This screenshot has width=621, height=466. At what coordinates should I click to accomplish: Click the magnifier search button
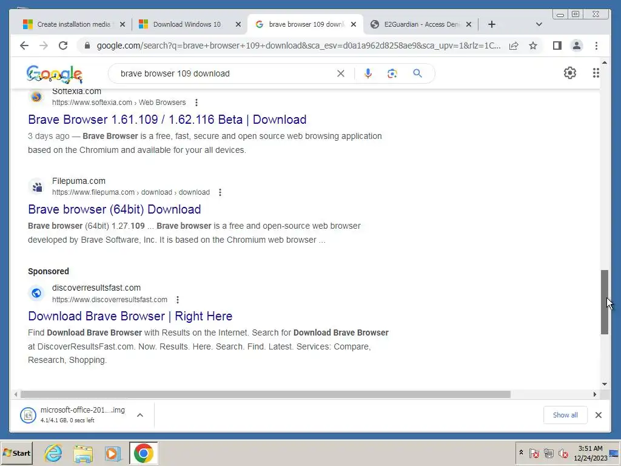[417, 73]
